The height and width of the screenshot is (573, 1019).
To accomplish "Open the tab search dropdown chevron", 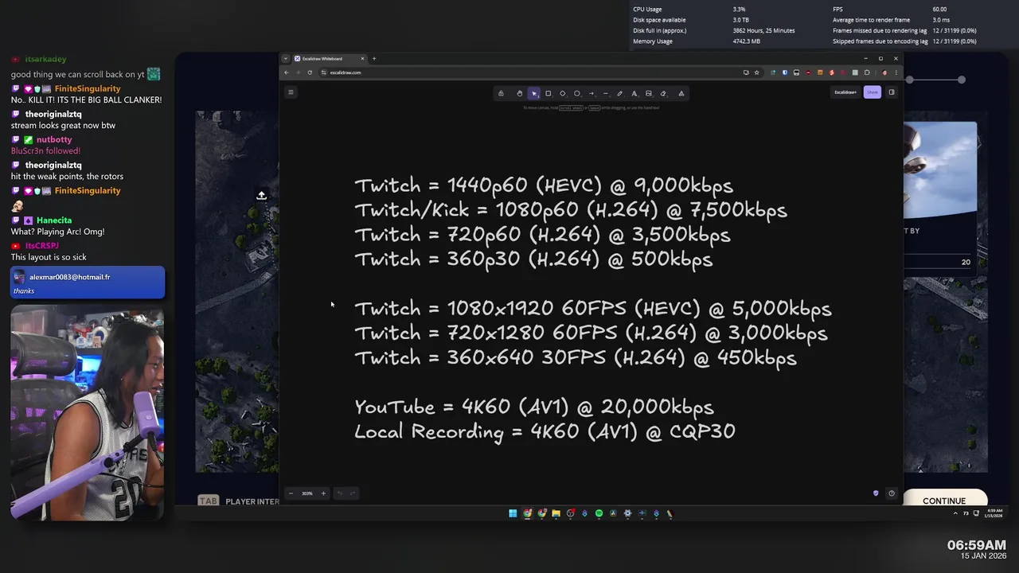I will pos(286,58).
